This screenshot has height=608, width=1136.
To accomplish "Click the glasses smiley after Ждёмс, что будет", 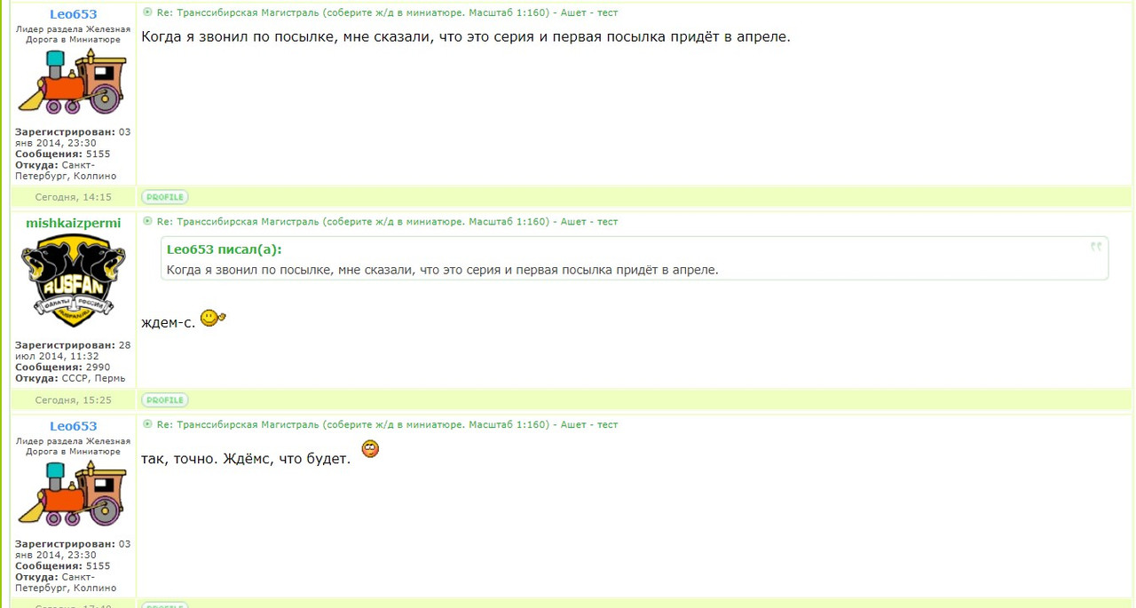I will pos(371,449).
